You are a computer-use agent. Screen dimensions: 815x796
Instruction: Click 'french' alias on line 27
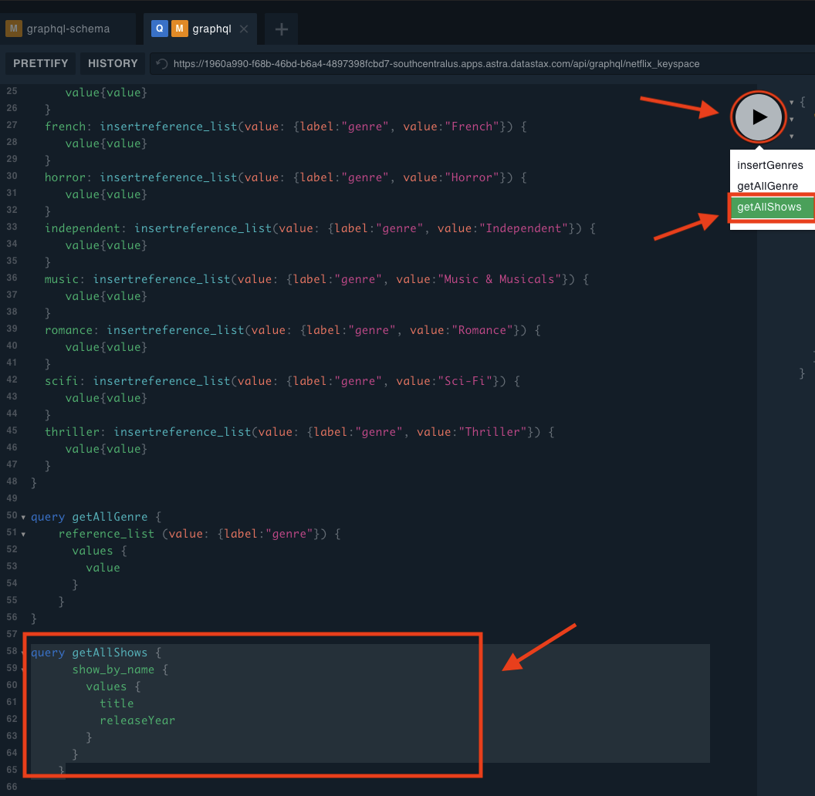tap(65, 126)
